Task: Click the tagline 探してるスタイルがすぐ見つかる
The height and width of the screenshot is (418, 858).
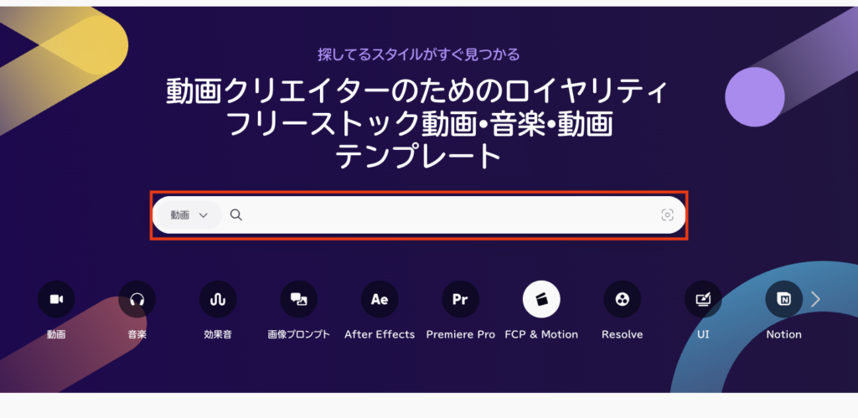Action: tap(419, 54)
